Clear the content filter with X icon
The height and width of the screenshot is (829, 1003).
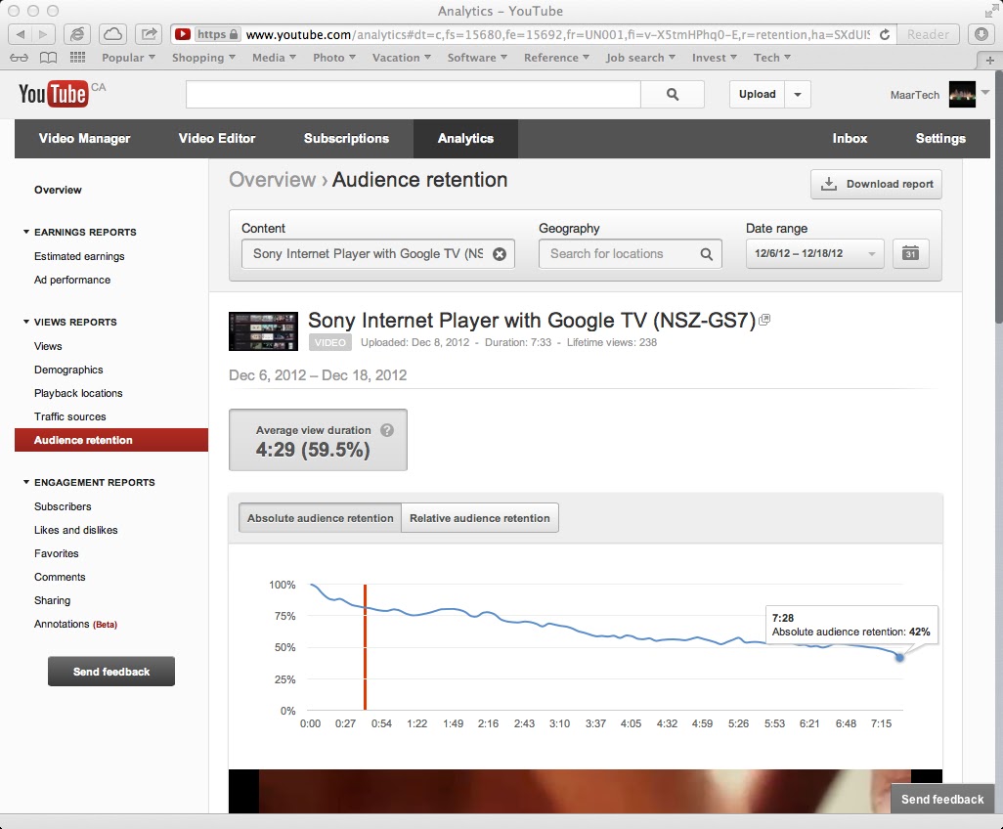pos(500,254)
